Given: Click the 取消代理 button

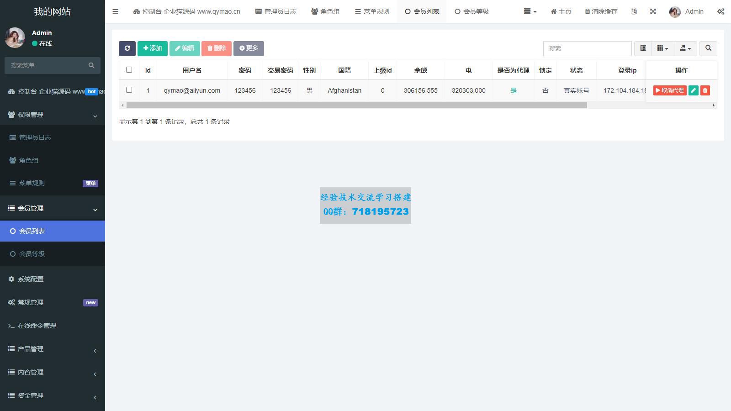Looking at the screenshot, I should (x=669, y=90).
